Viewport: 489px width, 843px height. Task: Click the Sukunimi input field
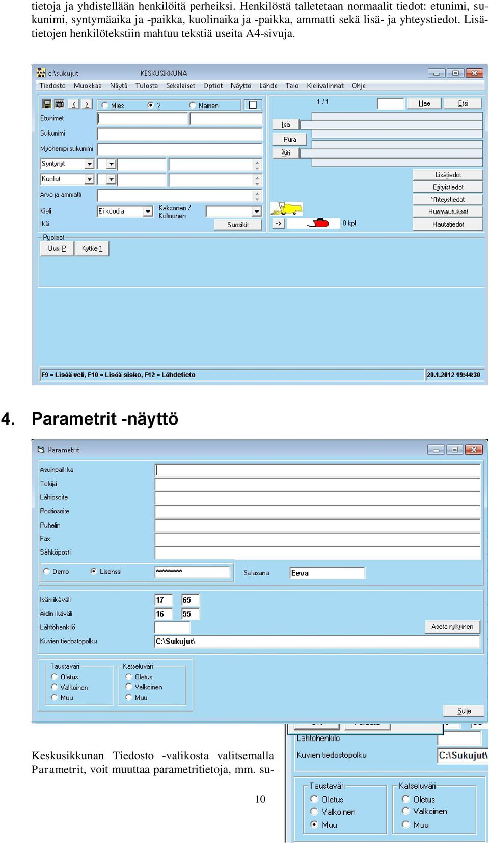[x=180, y=134]
